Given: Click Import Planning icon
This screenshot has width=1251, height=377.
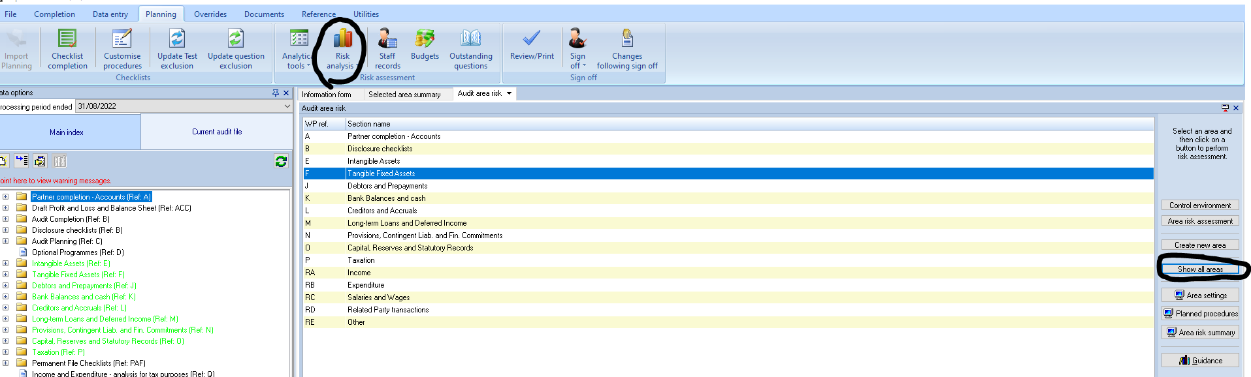Looking at the screenshot, I should (x=16, y=38).
